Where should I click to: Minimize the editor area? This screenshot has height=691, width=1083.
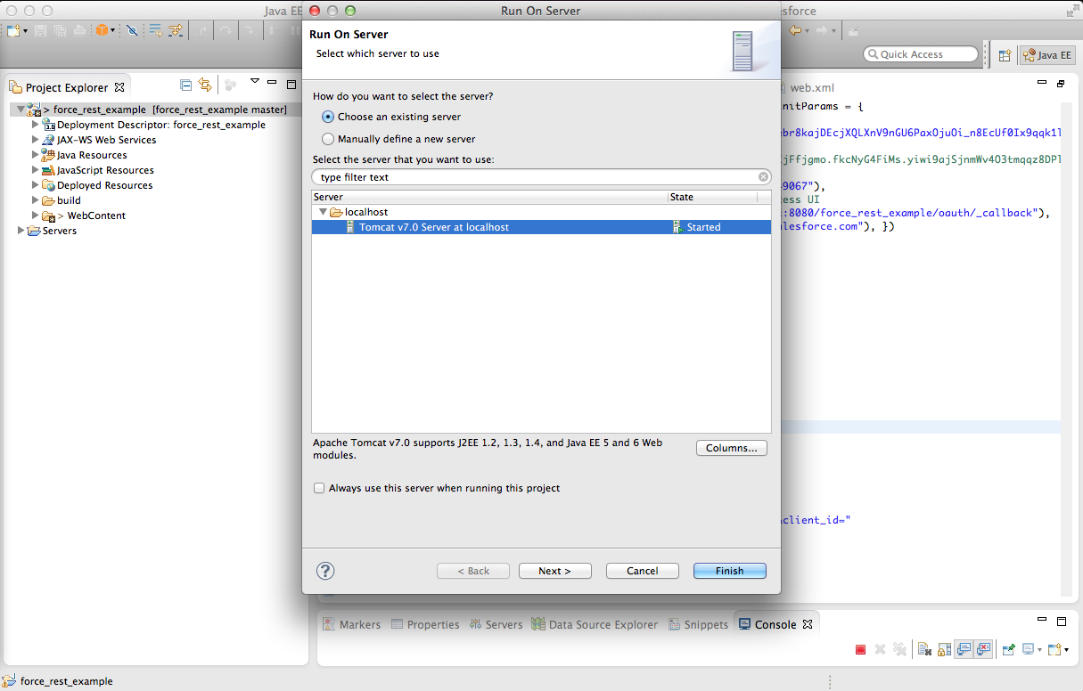(1042, 83)
